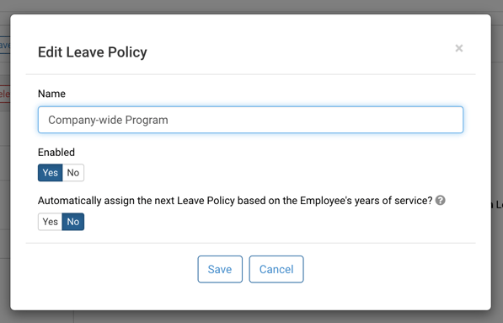
Task: Cancel editing the leave policy
Action: [x=276, y=269]
